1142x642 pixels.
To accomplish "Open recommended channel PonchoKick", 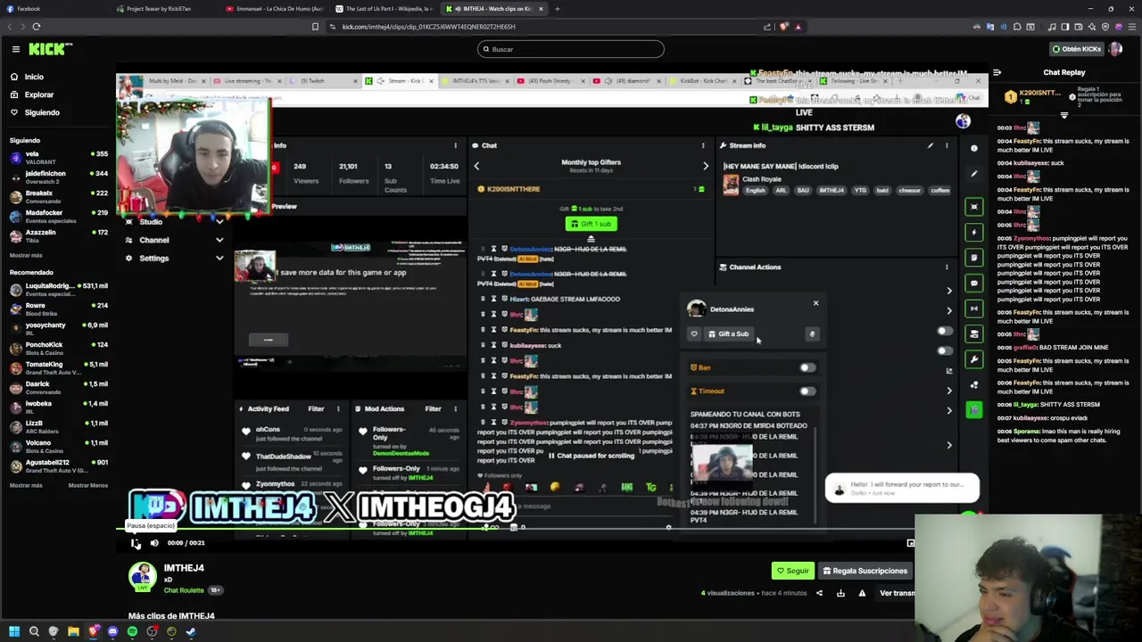I will pos(58,348).
